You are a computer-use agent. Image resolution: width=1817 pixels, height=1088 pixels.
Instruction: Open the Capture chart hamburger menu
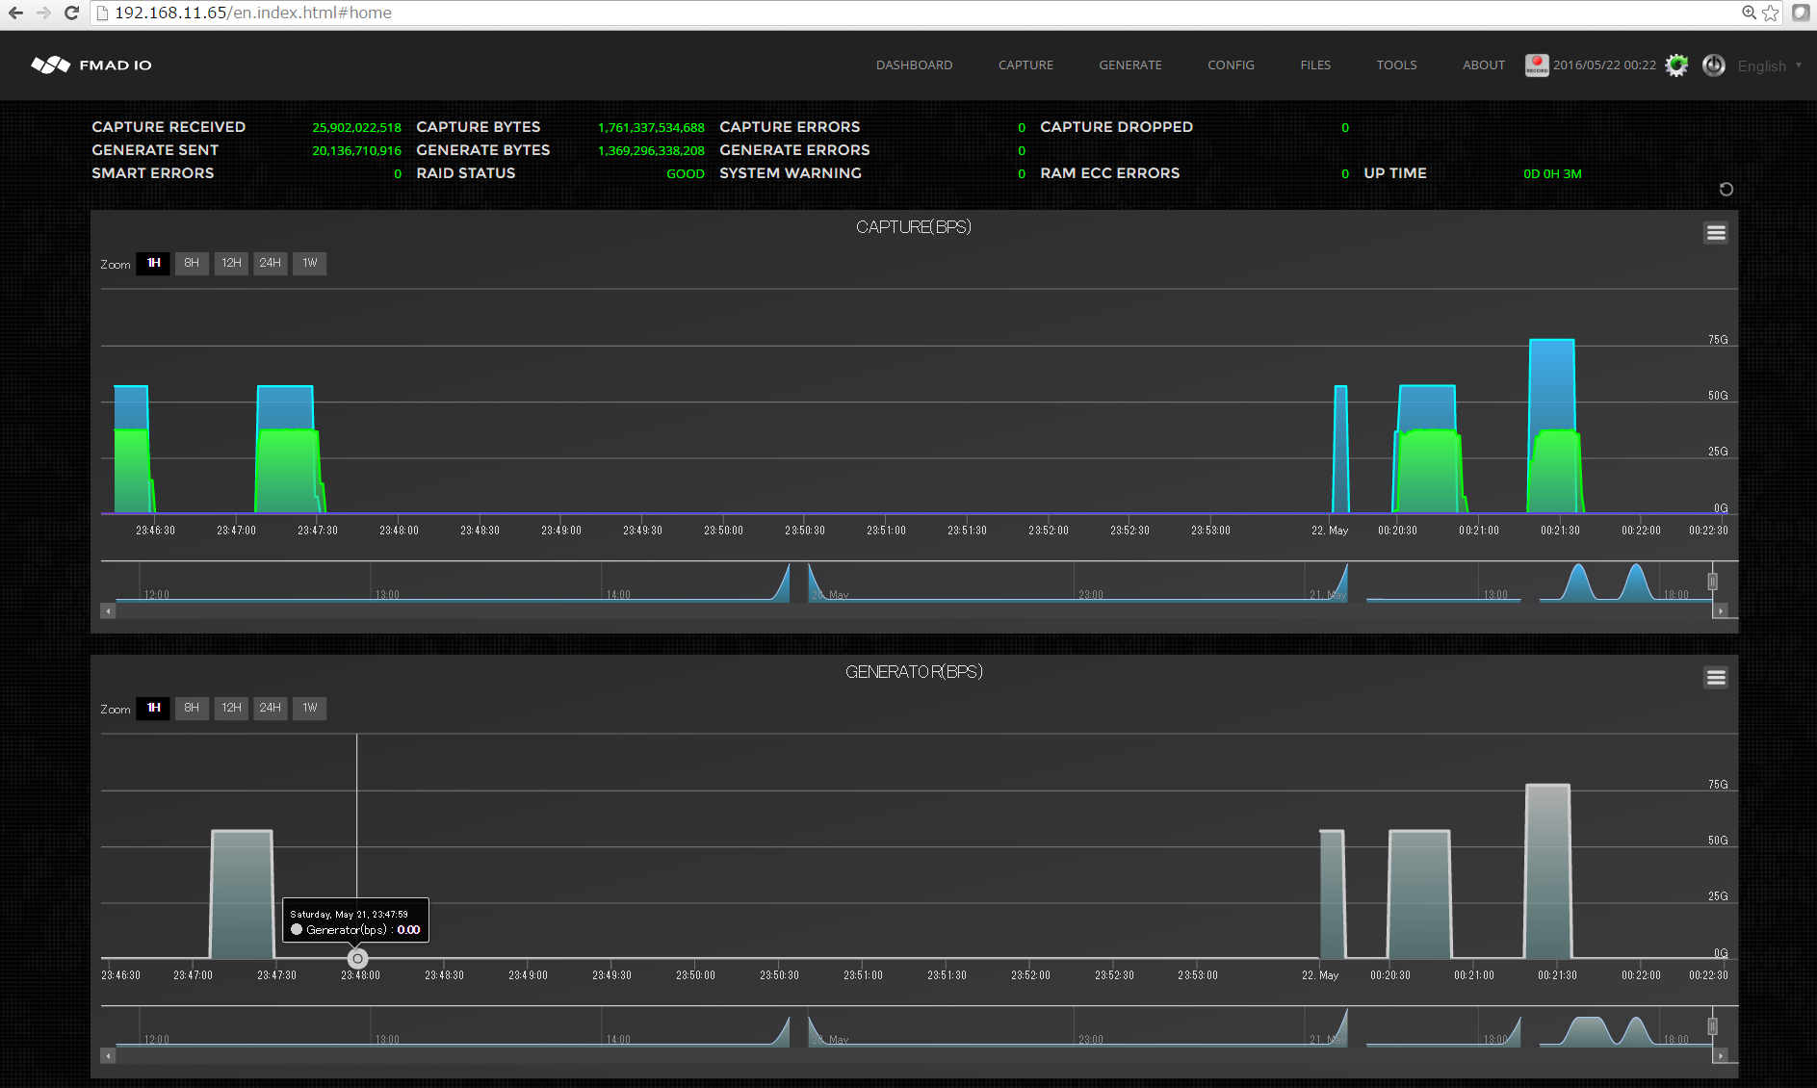coord(1715,233)
